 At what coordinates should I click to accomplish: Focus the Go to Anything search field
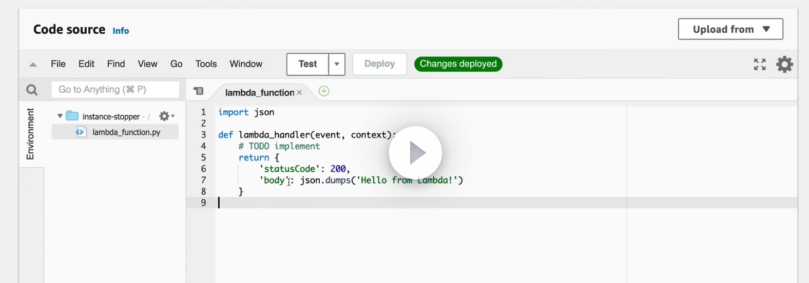click(115, 90)
